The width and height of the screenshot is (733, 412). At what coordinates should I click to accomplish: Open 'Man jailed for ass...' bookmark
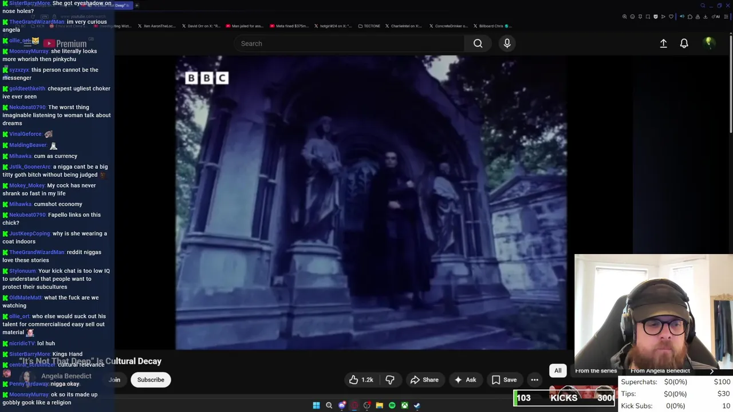245,26
